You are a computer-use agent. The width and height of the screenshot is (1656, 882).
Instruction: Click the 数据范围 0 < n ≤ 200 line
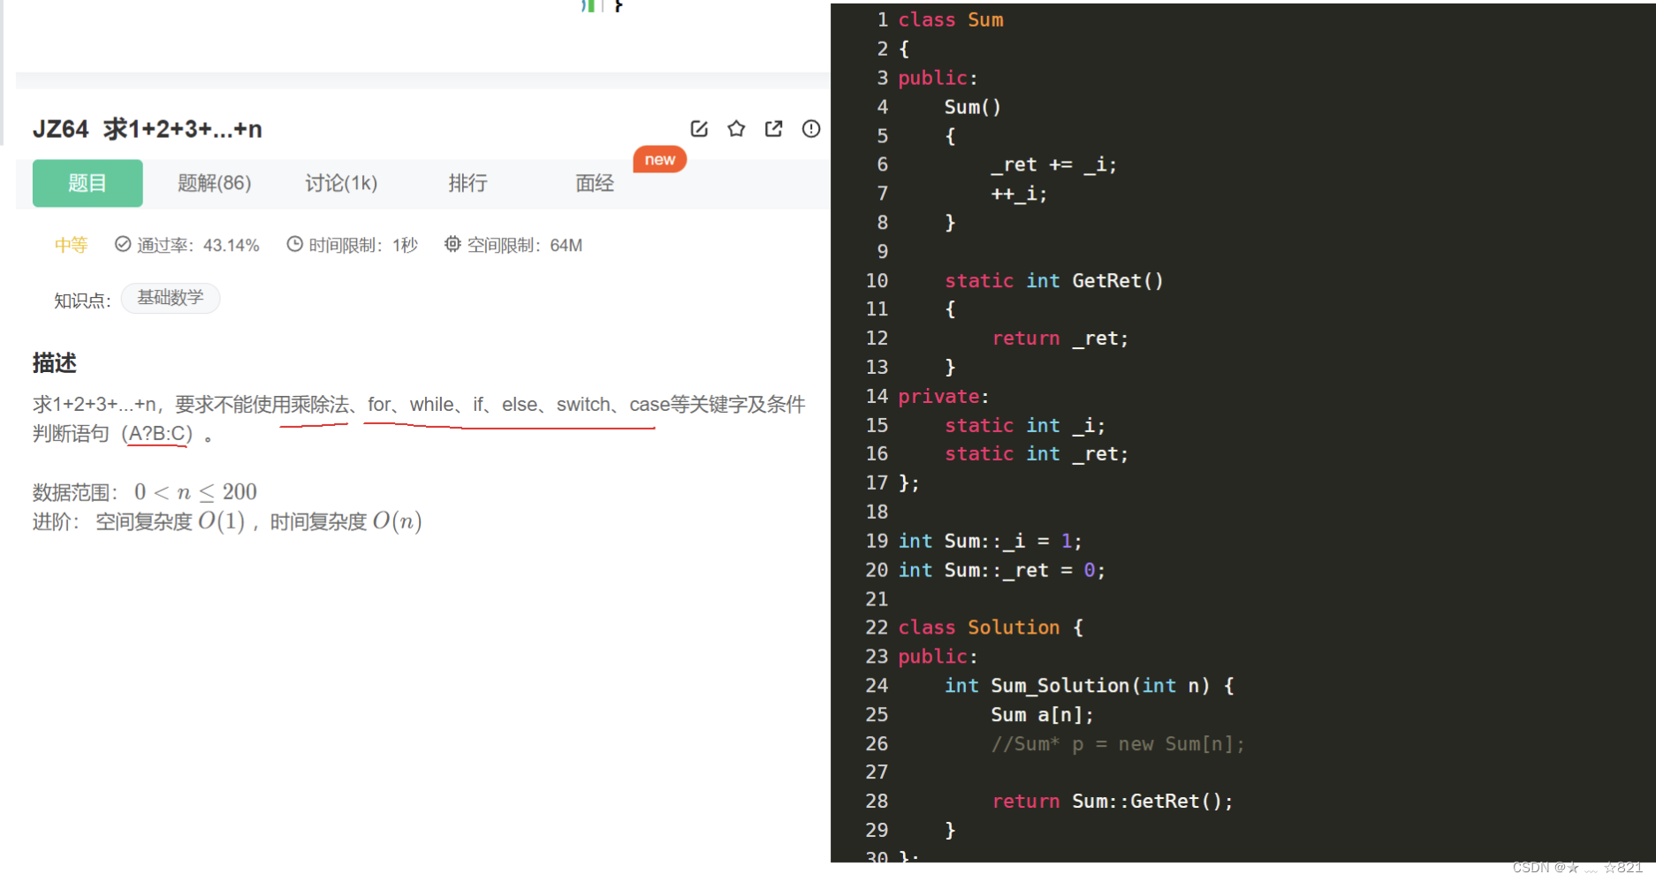pyautogui.click(x=145, y=491)
